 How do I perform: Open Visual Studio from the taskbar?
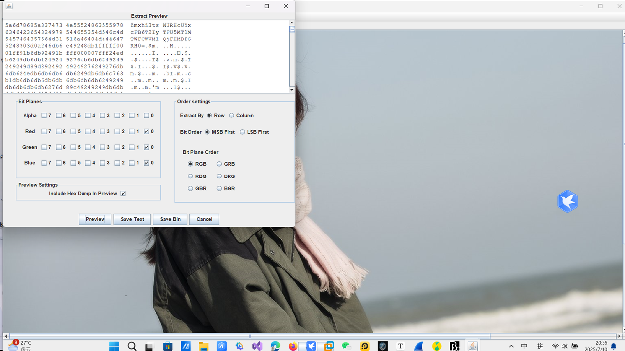pyautogui.click(x=258, y=346)
